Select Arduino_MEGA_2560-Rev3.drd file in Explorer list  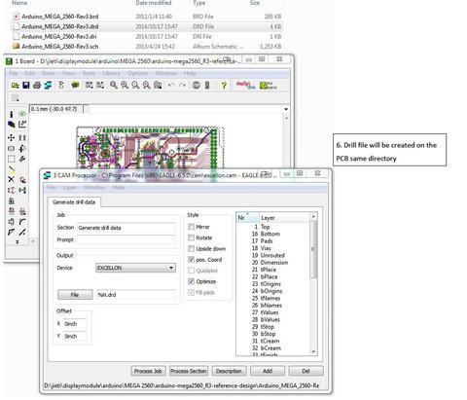pyautogui.click(x=147, y=26)
